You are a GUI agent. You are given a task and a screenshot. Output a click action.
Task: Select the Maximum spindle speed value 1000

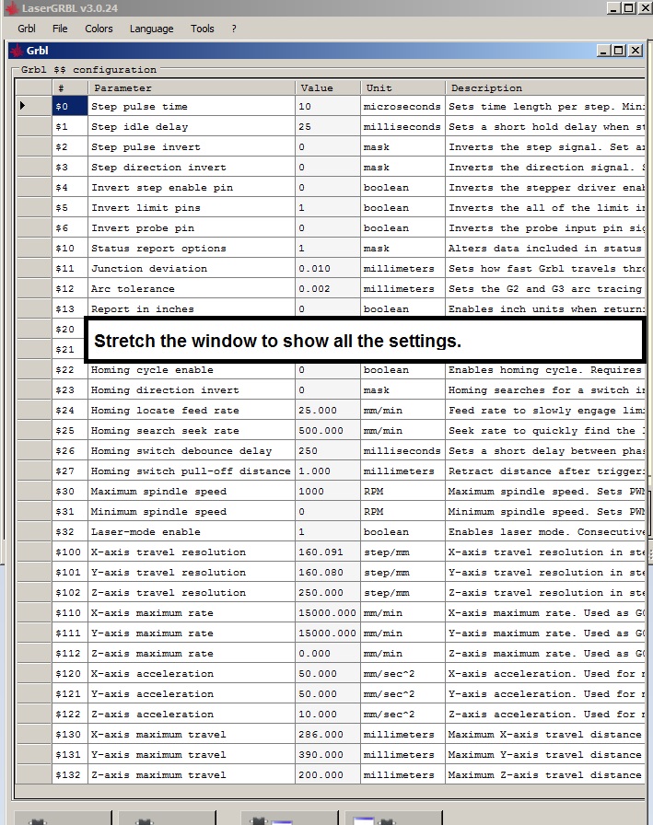(x=328, y=492)
